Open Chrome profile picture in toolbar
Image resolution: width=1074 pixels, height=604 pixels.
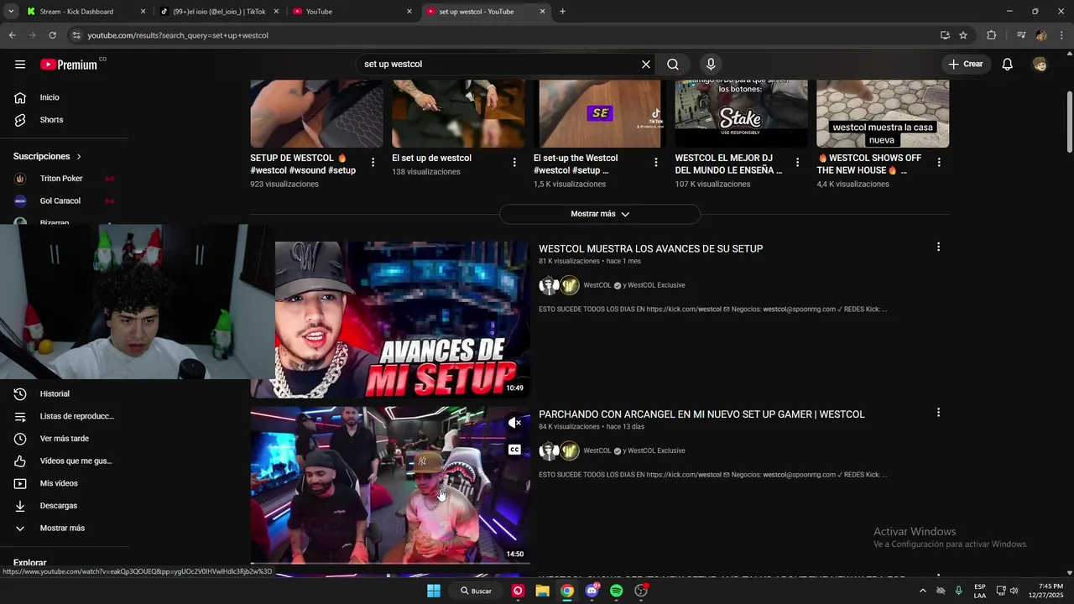click(x=1041, y=35)
